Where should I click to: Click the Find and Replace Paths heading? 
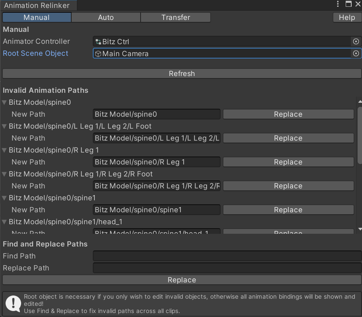pos(45,244)
